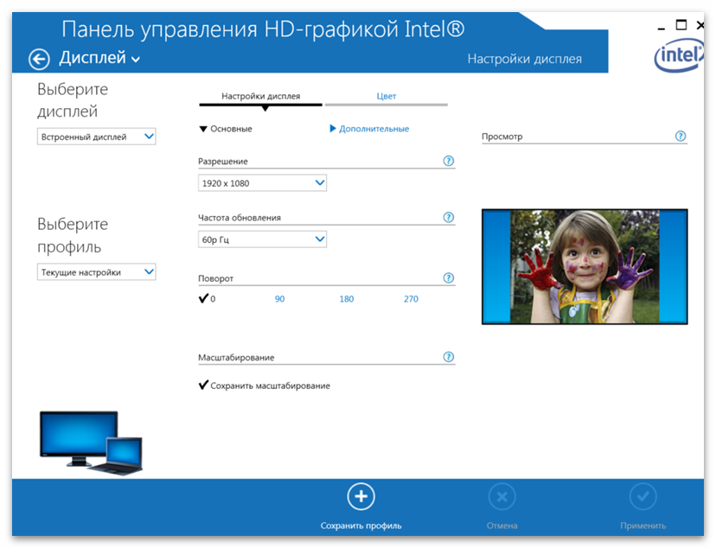Expand the Дополнительные settings section
Viewport: 716px width, 548px height.
coord(369,129)
